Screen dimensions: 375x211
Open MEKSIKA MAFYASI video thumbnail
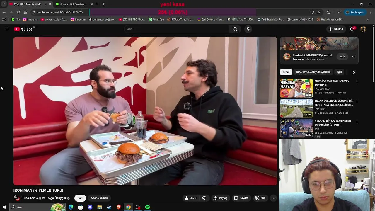(x=296, y=88)
